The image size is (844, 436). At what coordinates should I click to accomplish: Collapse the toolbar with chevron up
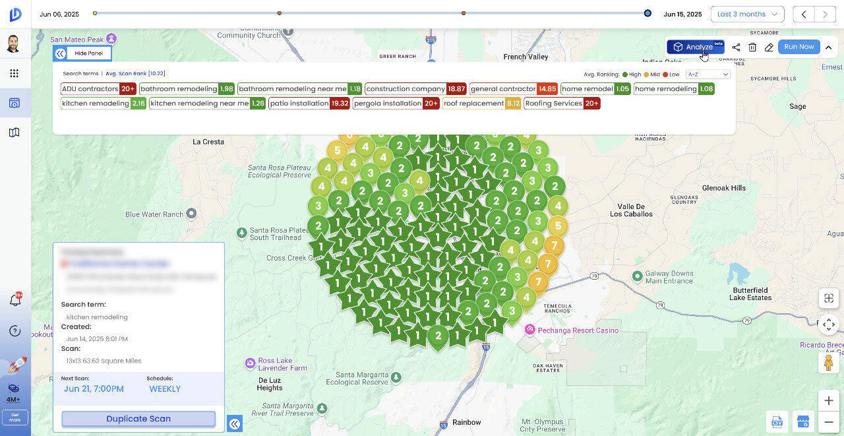coord(829,47)
